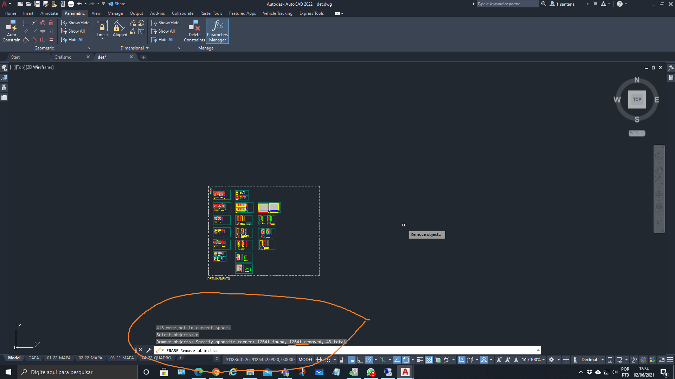Select the Aligned dimensional constraint tool

click(x=120, y=28)
